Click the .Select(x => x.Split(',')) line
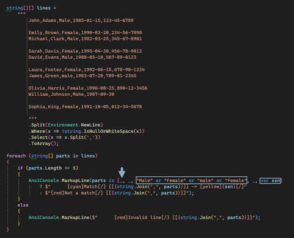This screenshot has width=294, height=238. click(x=65, y=138)
